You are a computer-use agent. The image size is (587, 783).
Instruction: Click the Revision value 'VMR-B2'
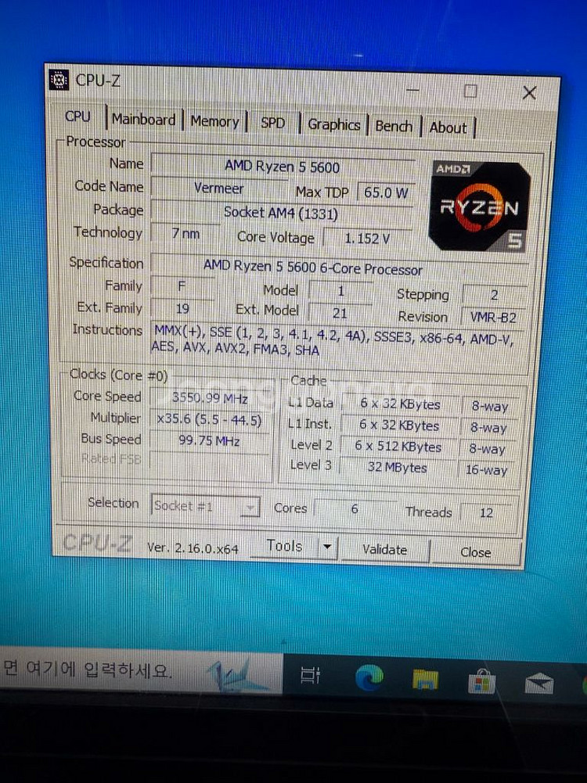(493, 317)
